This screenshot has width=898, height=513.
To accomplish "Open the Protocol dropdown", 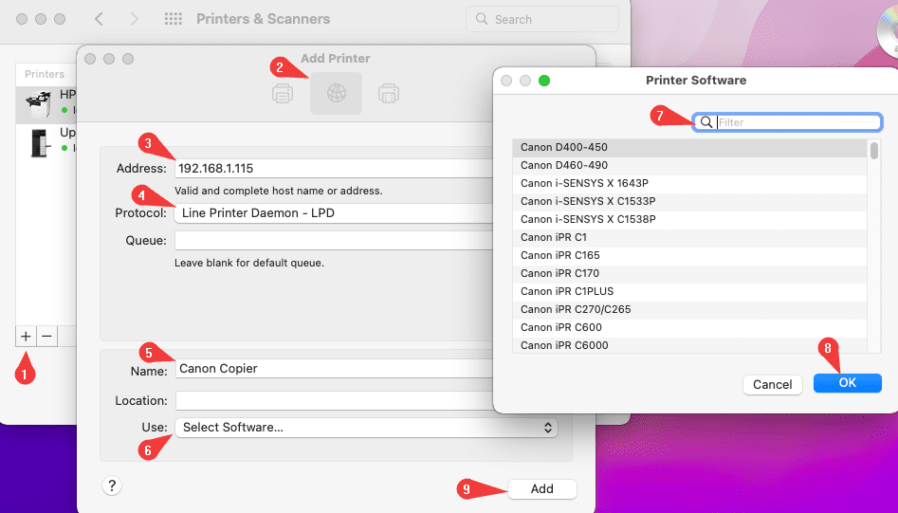I will (332, 213).
